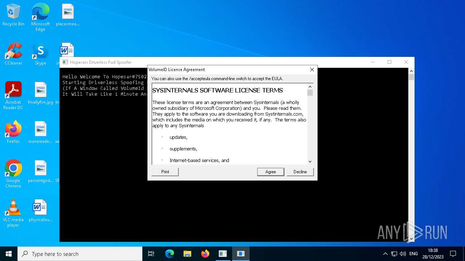This screenshot has width=465, height=261.
Task: Click the console window scrollbar thumb
Action: 411,77
